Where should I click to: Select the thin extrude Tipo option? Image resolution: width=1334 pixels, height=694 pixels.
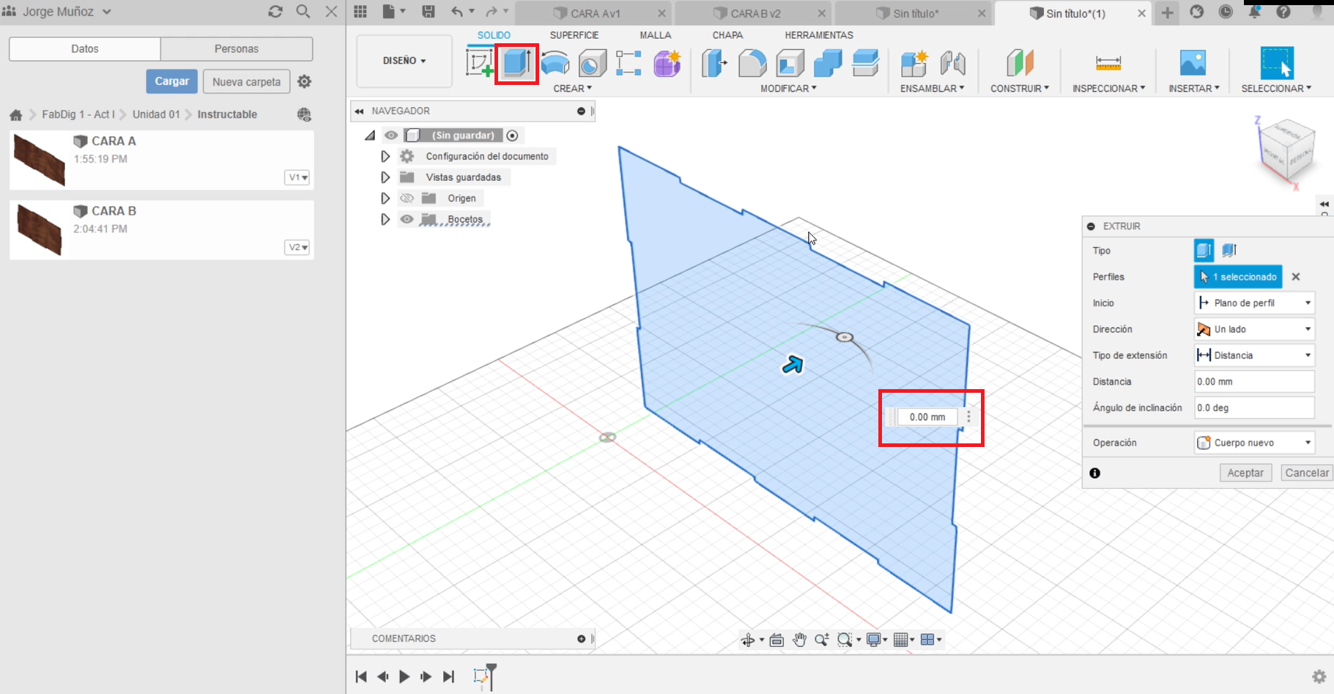click(1229, 251)
